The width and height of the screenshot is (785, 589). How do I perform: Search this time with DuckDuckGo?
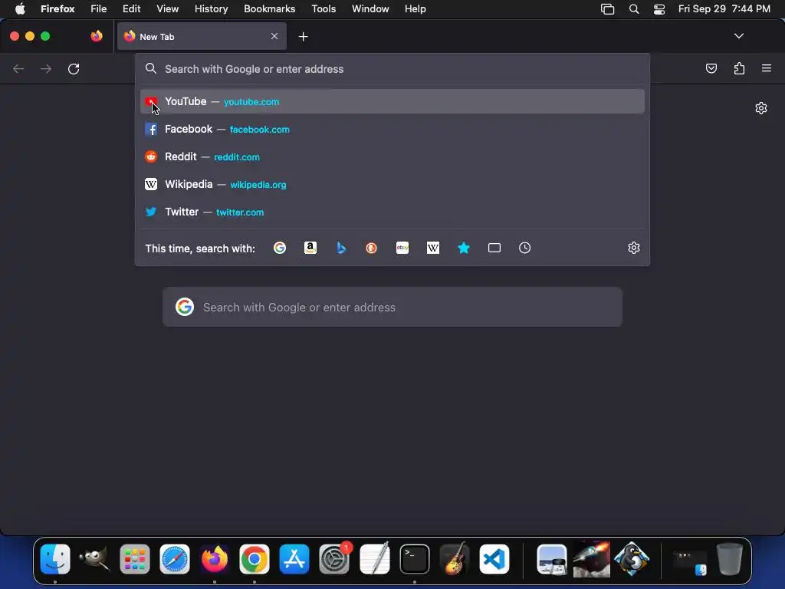tap(372, 248)
